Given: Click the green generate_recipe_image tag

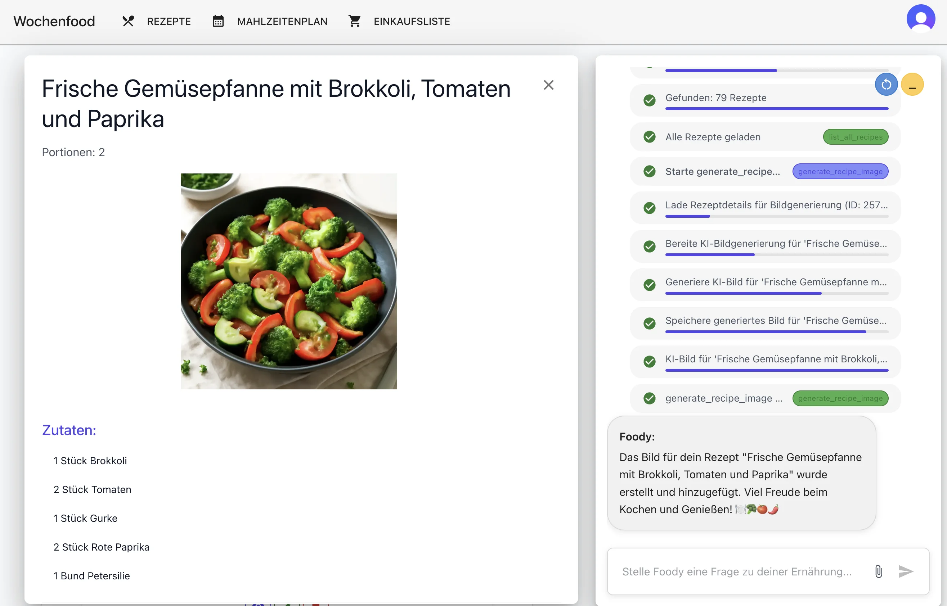Looking at the screenshot, I should [x=840, y=398].
